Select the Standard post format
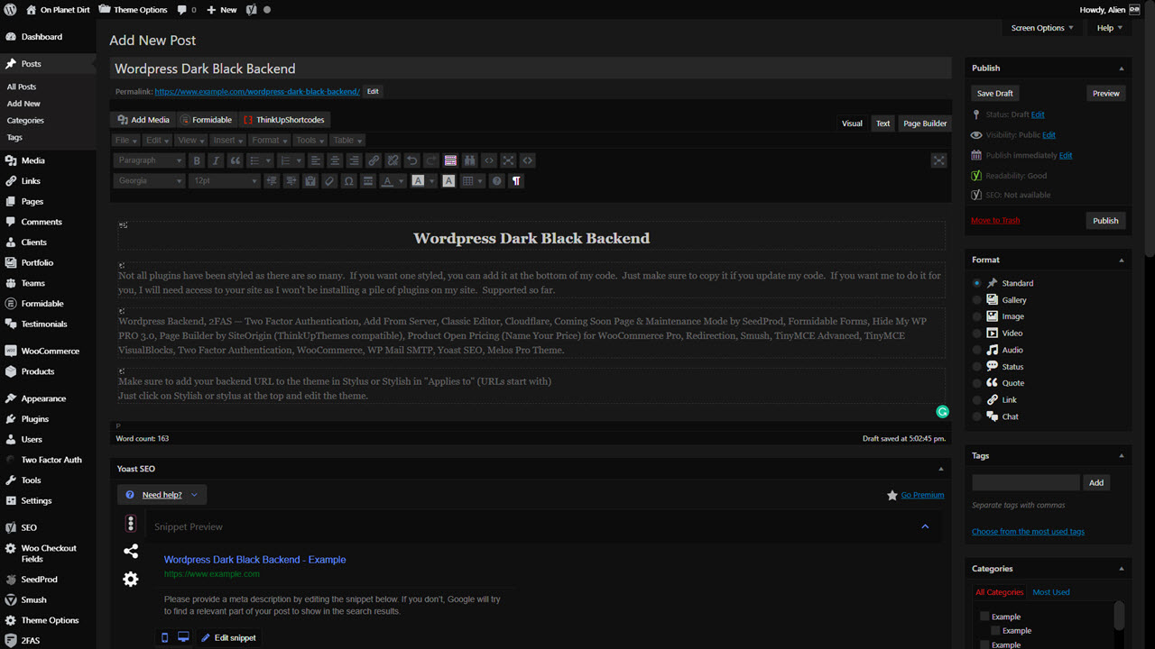 click(x=976, y=283)
